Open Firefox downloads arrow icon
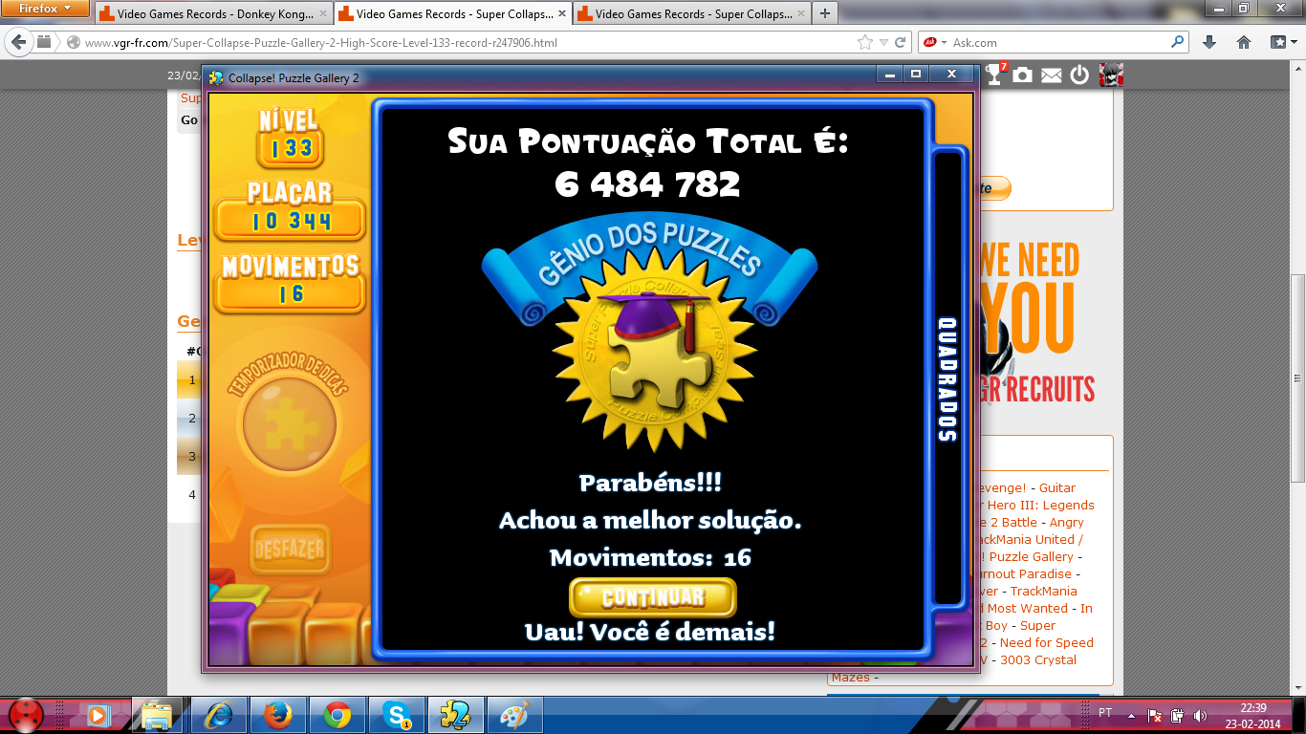 coord(1209,42)
